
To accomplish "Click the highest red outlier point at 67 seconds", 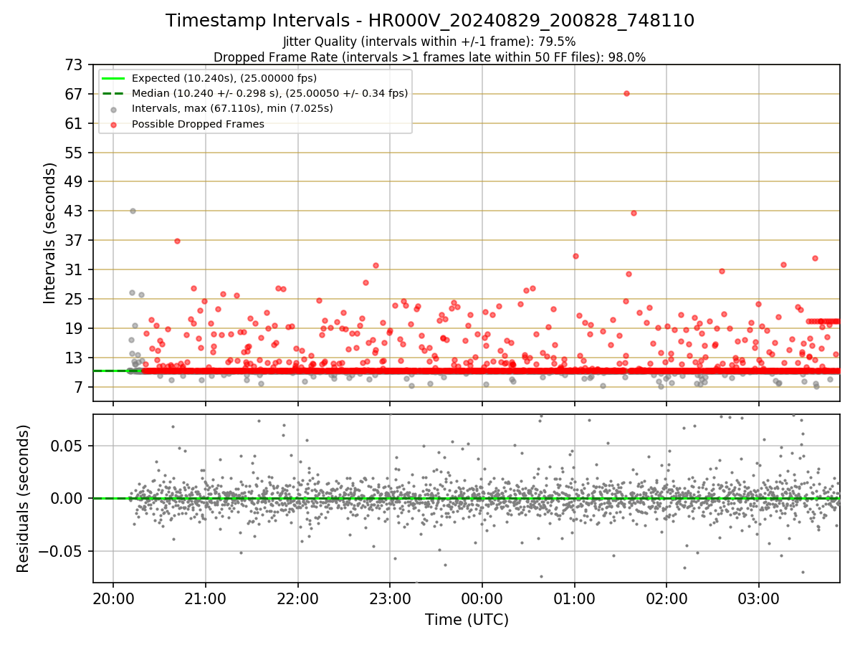I will [x=626, y=93].
